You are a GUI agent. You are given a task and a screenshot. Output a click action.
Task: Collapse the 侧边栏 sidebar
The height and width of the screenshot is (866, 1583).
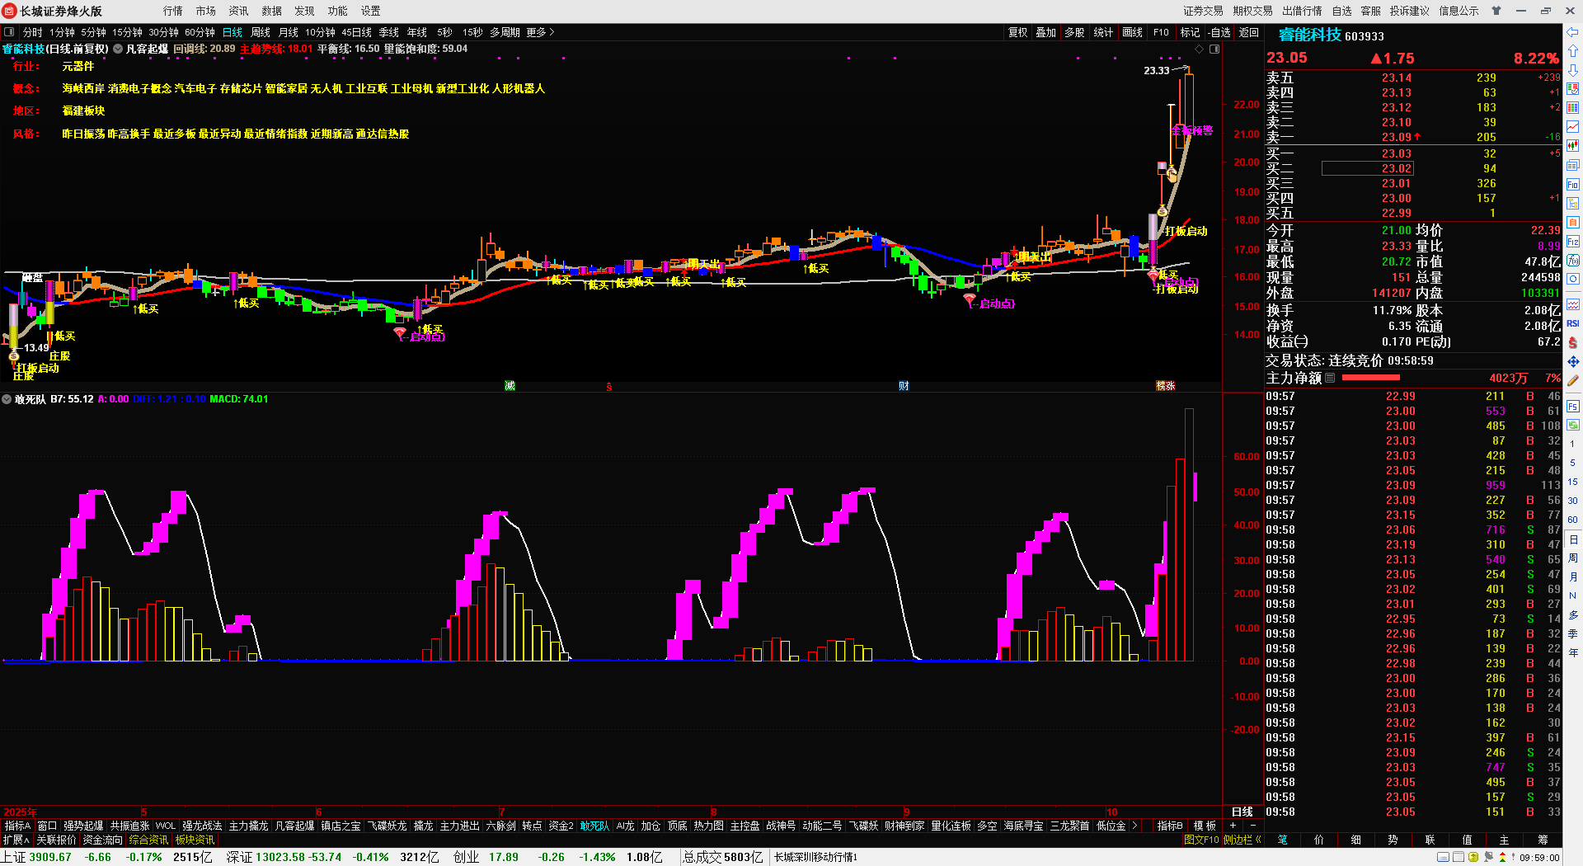pyautogui.click(x=1242, y=840)
